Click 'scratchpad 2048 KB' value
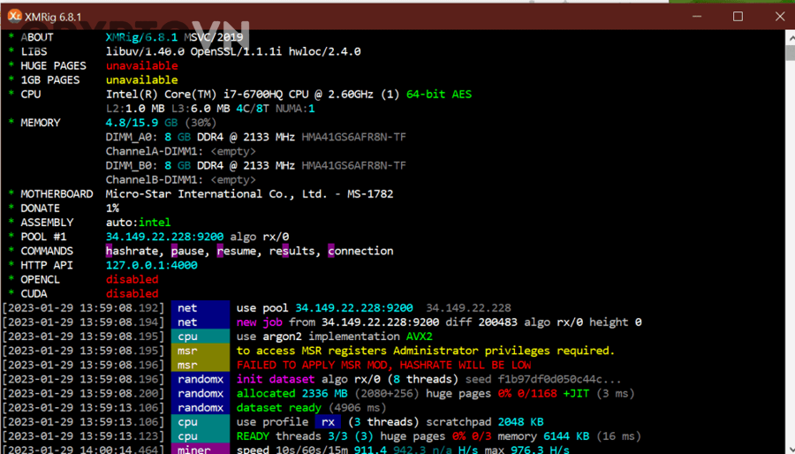Viewport: 795px width, 454px height. pyautogui.click(x=485, y=421)
